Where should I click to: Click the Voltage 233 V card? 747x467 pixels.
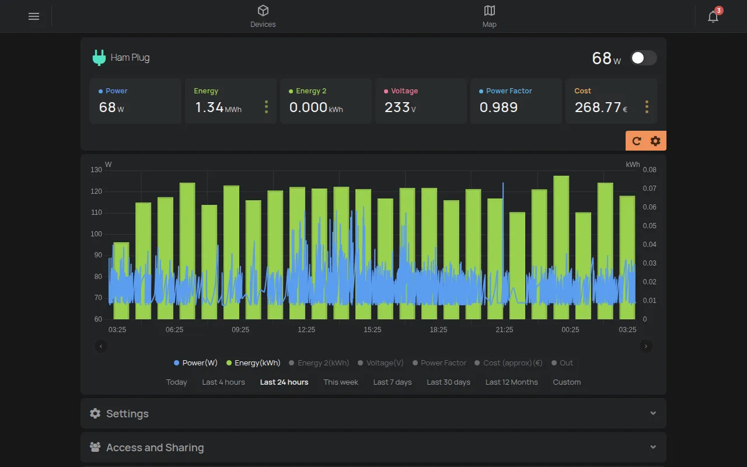pos(421,101)
